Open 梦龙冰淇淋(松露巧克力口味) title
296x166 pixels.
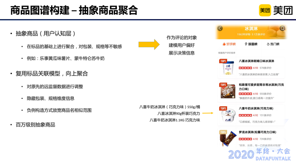tap(257, 132)
